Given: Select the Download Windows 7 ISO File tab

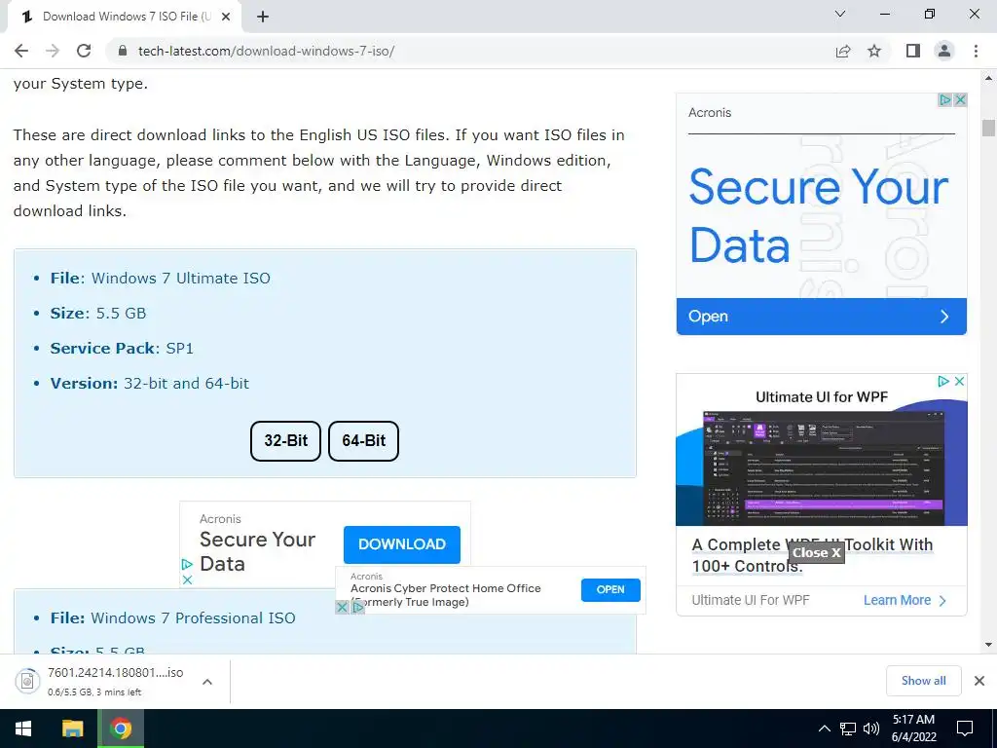Looking at the screenshot, I should click(x=124, y=17).
